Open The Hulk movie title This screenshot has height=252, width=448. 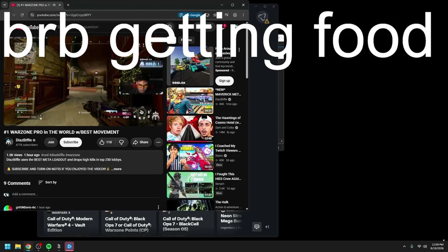(x=222, y=202)
